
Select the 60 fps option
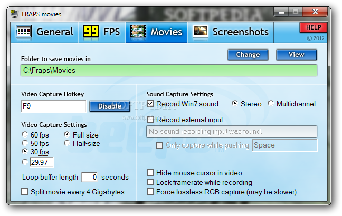coord(35,135)
